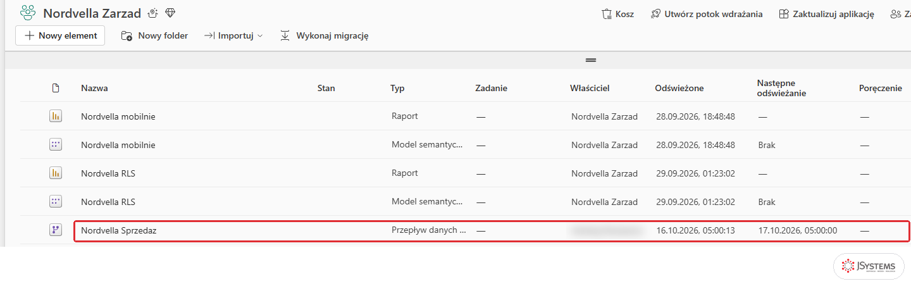Click semantic model icon for Nordvella mobilnie
Image resolution: width=911 pixels, height=286 pixels.
(x=56, y=145)
